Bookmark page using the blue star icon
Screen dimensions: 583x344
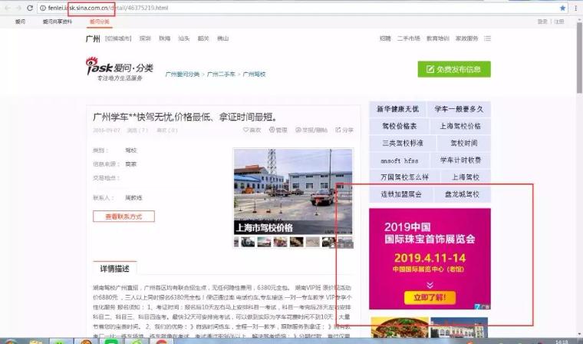[562, 8]
